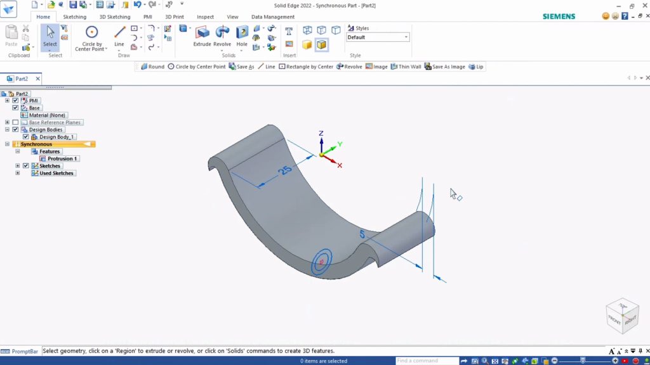650x365 pixels.
Task: Click the fillet tool icon in the Draw group
Action: click(x=151, y=29)
